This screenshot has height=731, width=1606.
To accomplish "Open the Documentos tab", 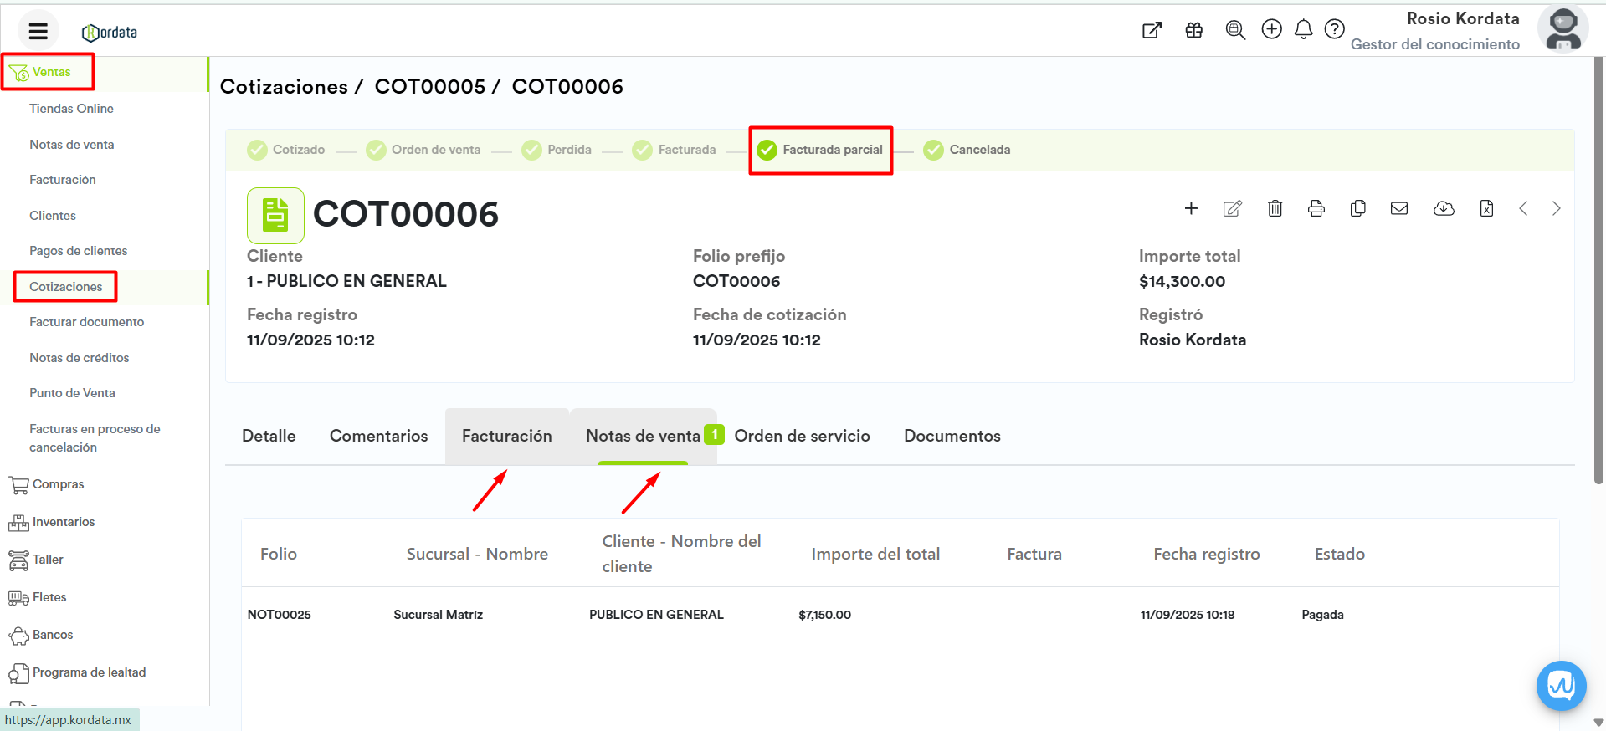I will (952, 436).
